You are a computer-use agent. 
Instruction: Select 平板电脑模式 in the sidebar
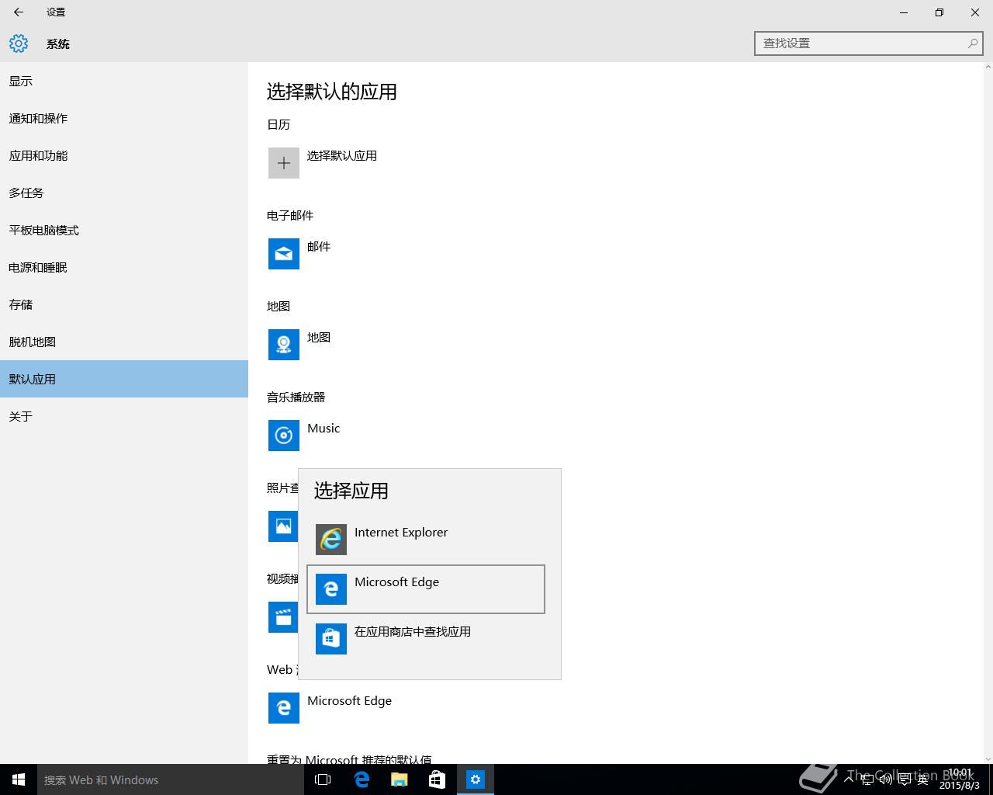(124, 230)
